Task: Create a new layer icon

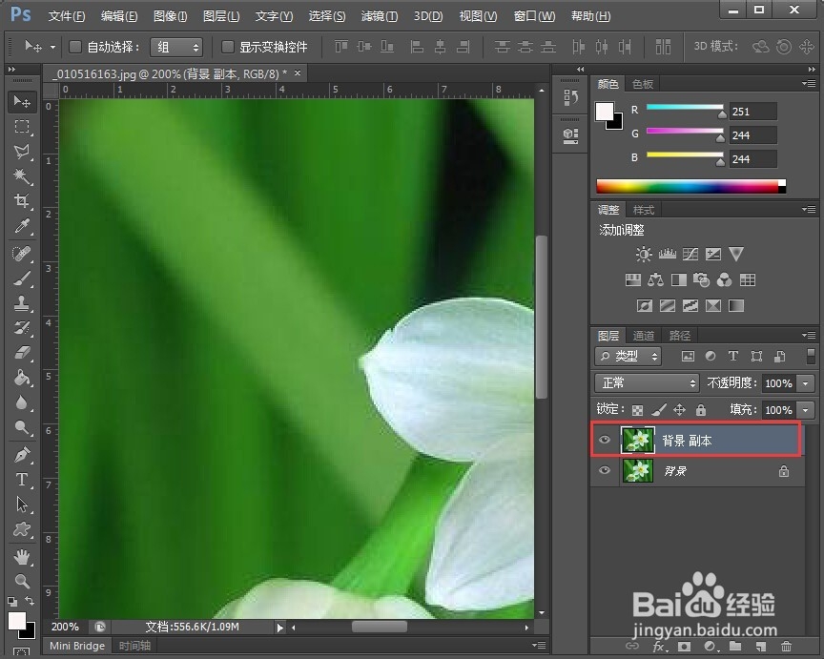Action: (x=760, y=647)
